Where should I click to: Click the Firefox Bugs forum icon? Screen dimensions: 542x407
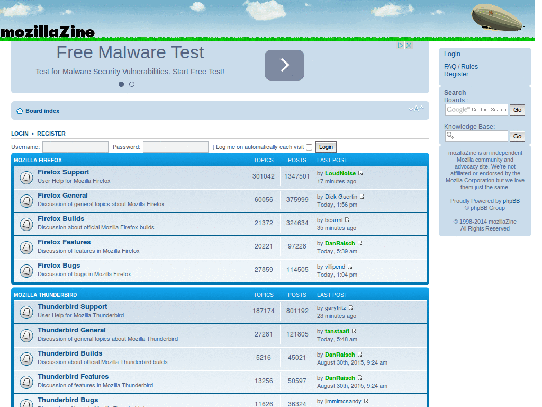click(26, 271)
